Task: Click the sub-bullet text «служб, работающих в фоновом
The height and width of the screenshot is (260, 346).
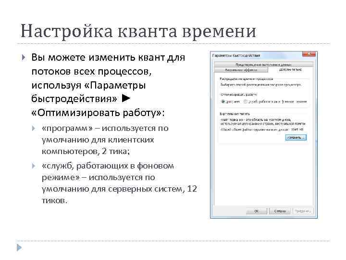Action: pos(108,166)
